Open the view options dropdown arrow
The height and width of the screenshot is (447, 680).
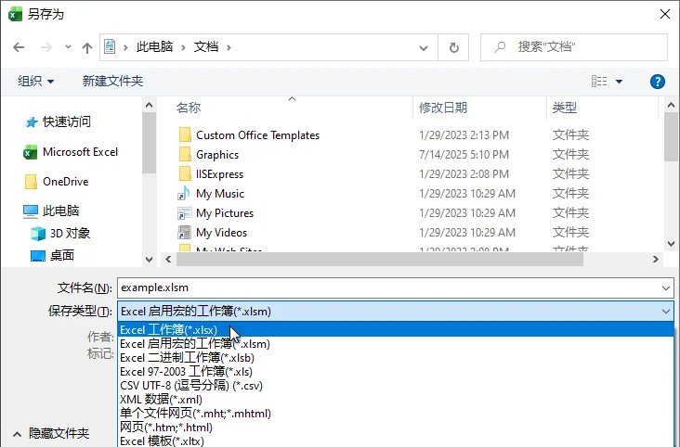(620, 82)
